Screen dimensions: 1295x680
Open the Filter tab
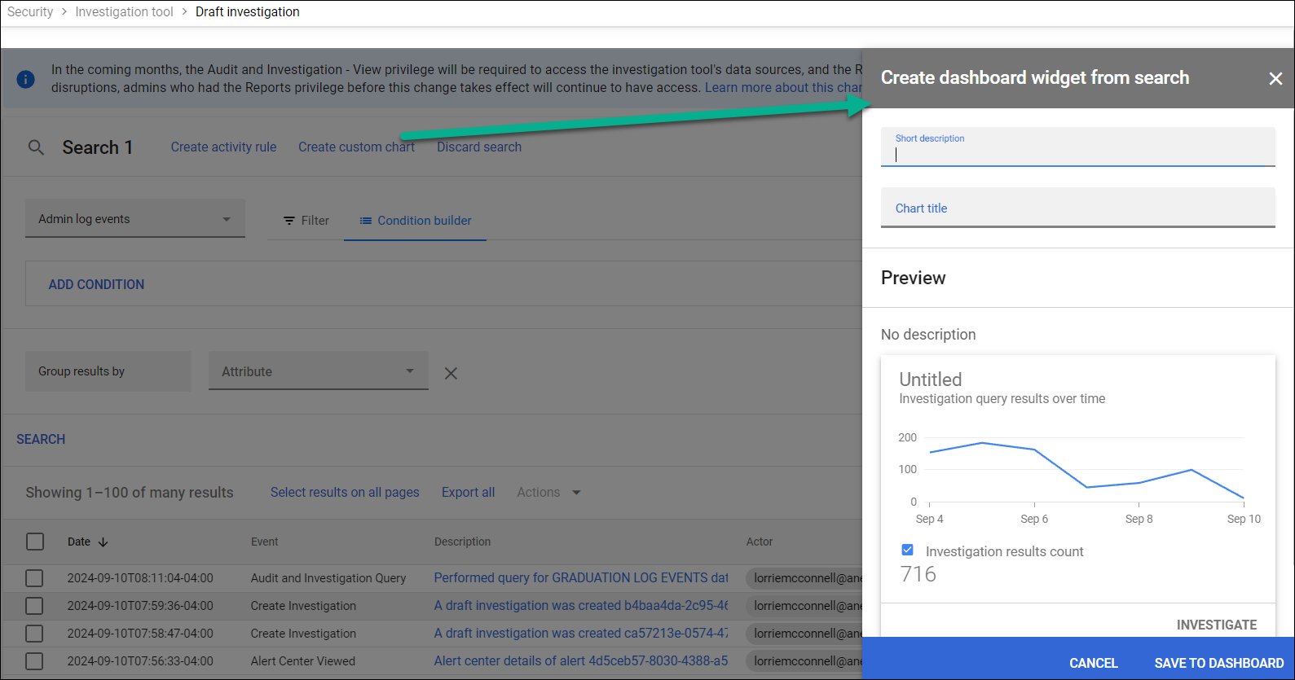[x=306, y=221]
